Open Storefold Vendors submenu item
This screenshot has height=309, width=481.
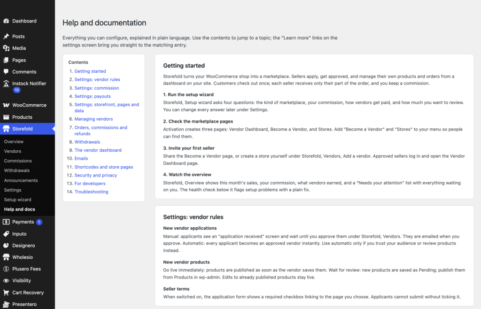pos(13,151)
